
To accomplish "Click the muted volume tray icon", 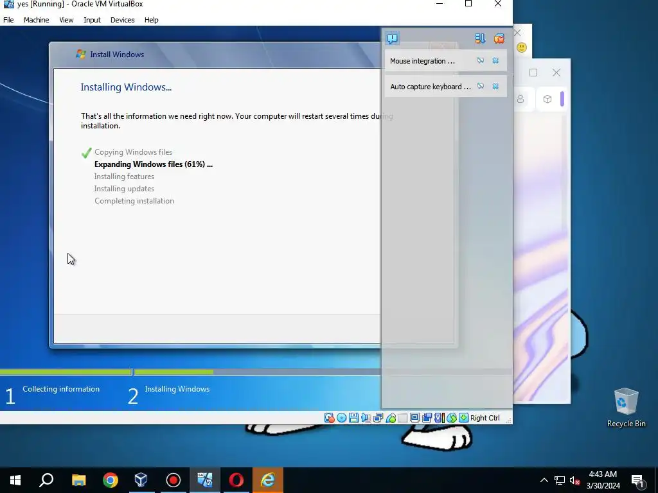I will tap(574, 480).
